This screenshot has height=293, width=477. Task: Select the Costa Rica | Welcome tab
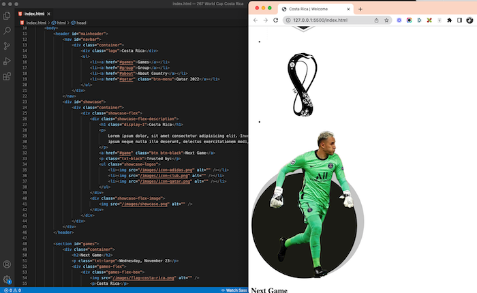pyautogui.click(x=315, y=9)
